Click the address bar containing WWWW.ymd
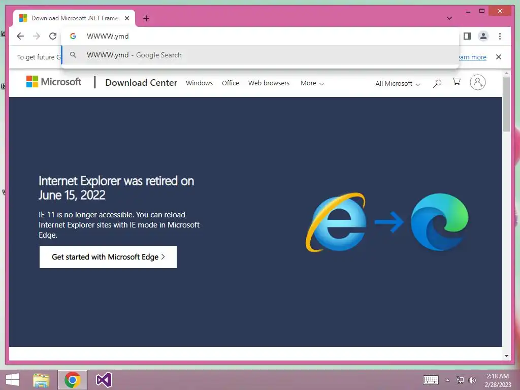Image resolution: width=520 pixels, height=390 pixels. (260, 36)
